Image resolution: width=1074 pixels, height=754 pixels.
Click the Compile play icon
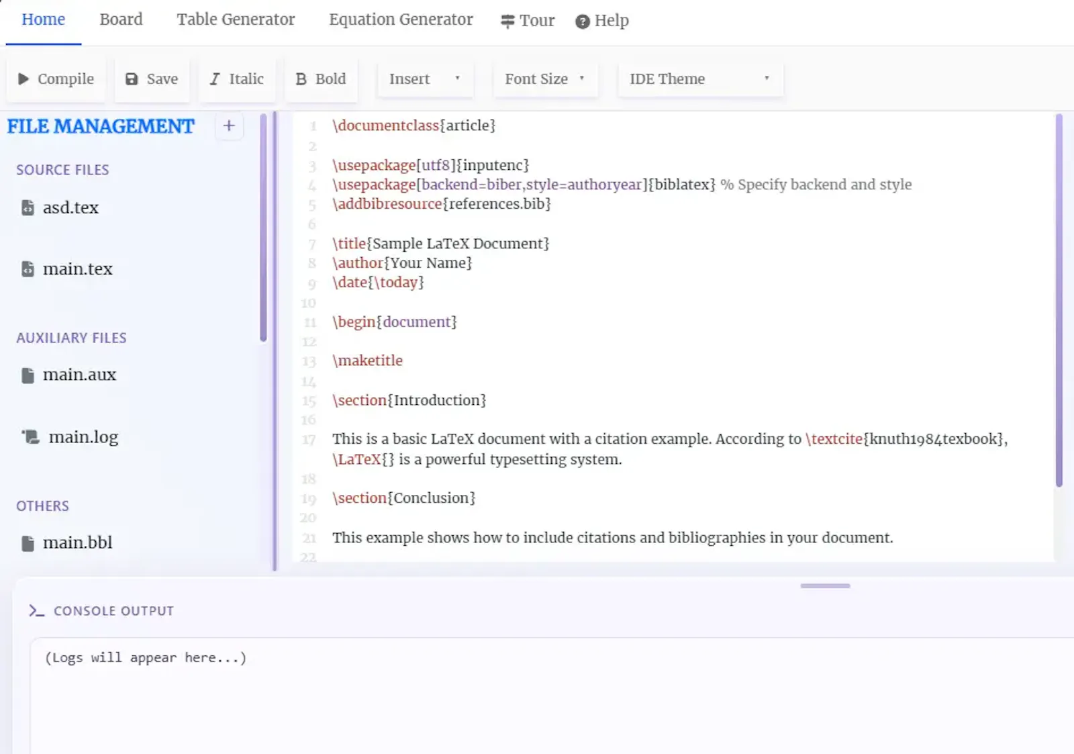coord(23,79)
